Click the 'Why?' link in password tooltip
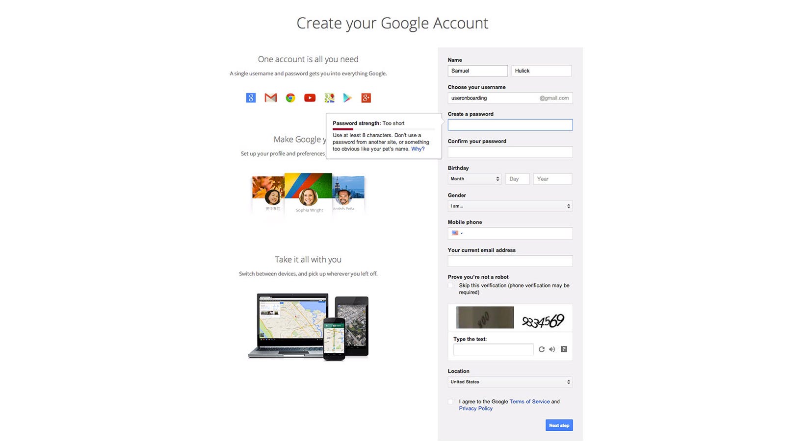The width and height of the screenshot is (785, 441). (x=418, y=149)
